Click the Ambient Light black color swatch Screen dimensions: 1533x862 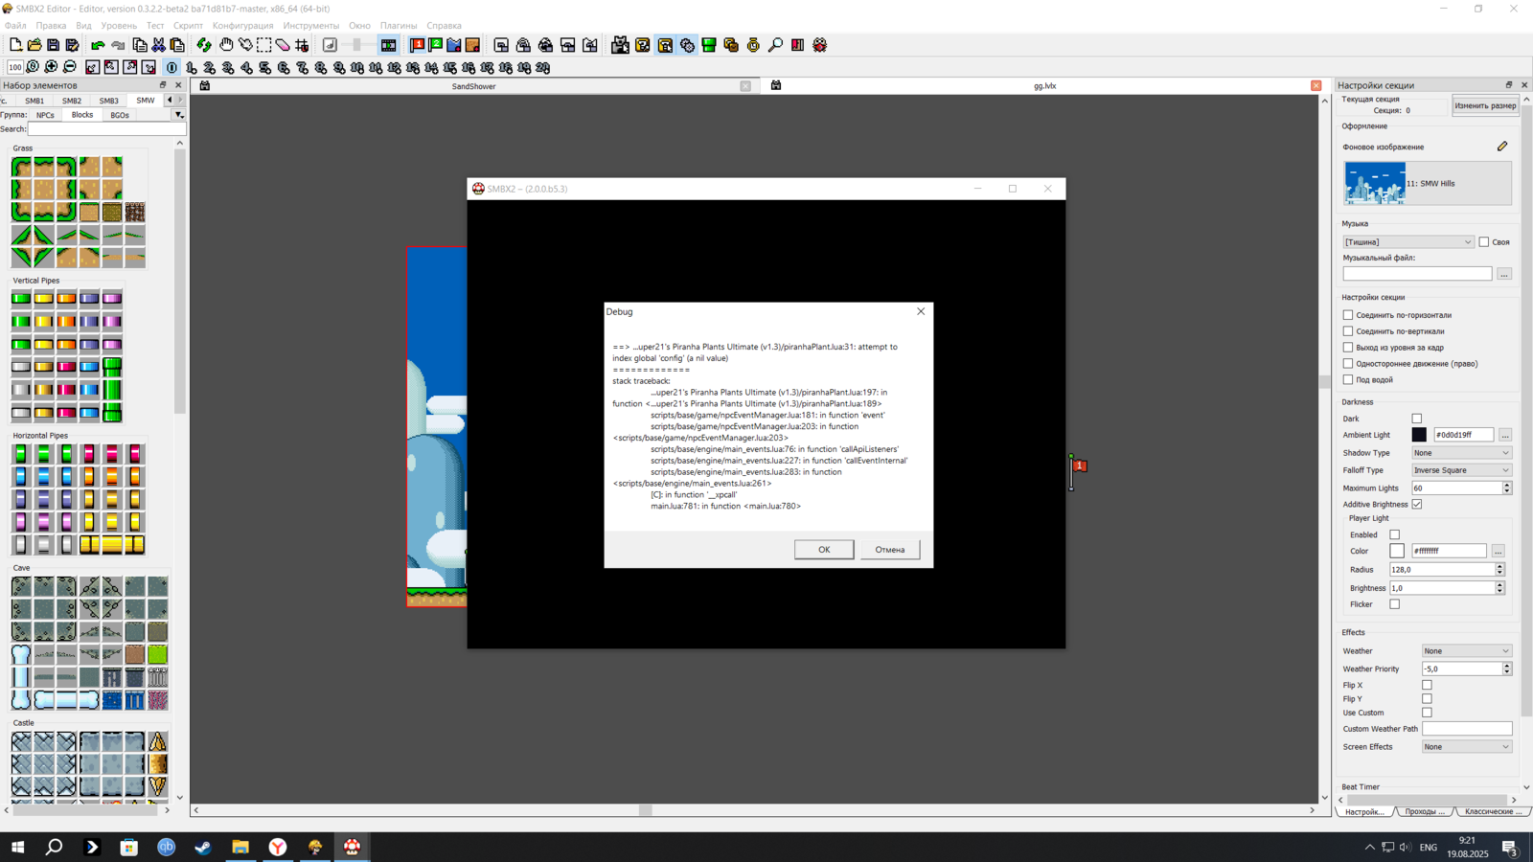point(1419,435)
